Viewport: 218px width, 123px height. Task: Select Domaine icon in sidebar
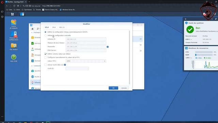(33, 61)
